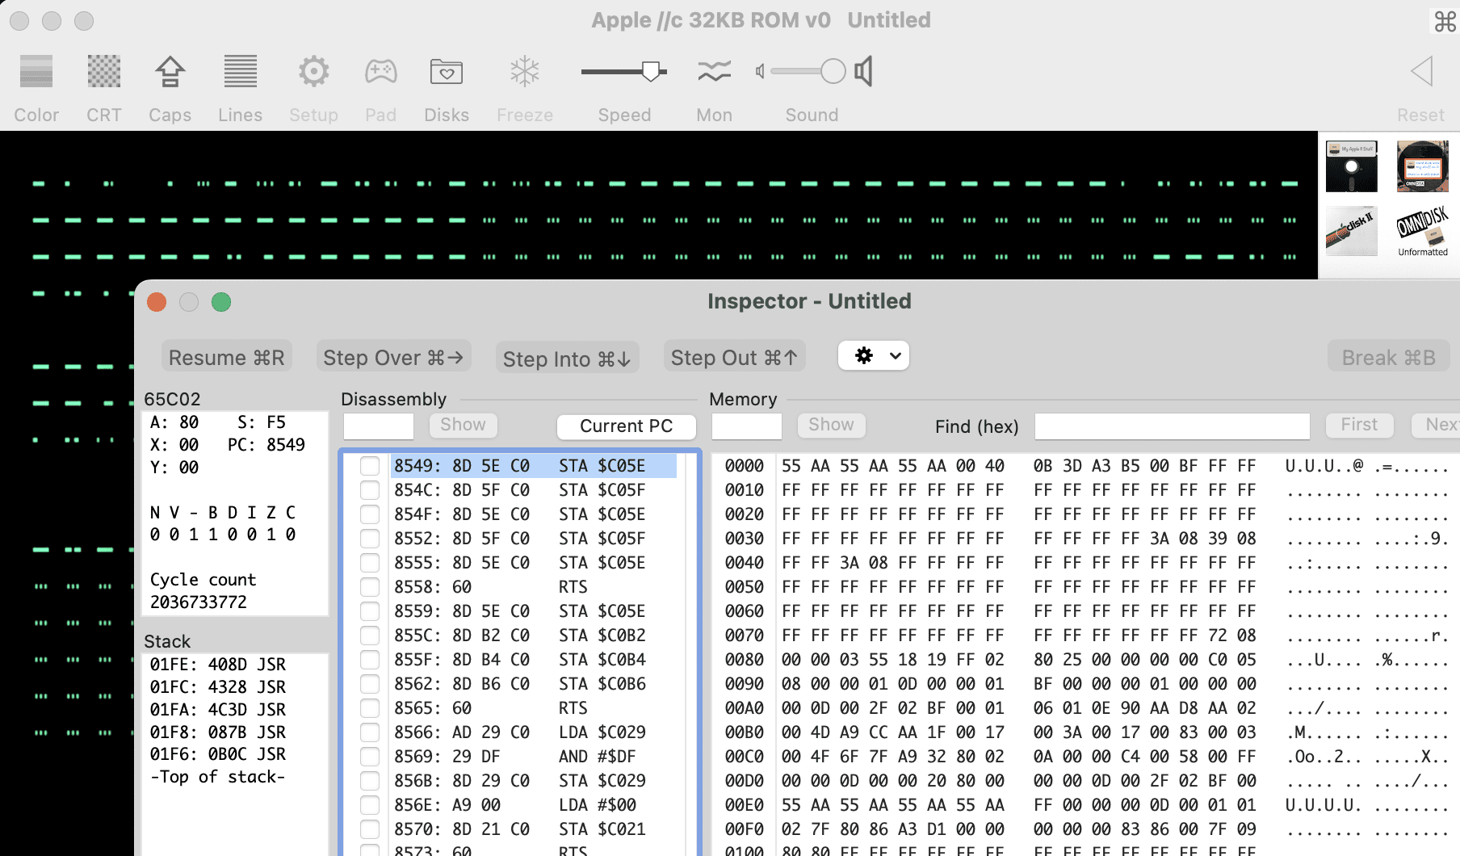Click memory row address 0030
Screen dimensions: 1460x856
pyautogui.click(x=744, y=539)
